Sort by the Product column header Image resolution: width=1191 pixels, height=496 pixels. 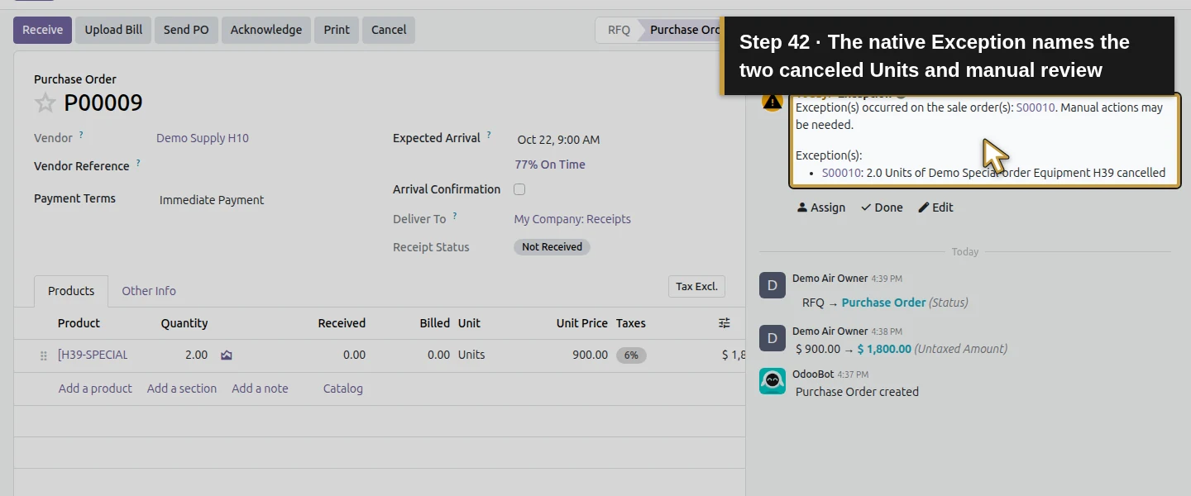(x=79, y=323)
